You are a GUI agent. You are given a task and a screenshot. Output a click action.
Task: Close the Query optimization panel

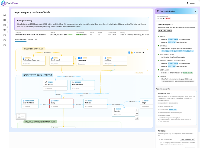[x=195, y=11]
